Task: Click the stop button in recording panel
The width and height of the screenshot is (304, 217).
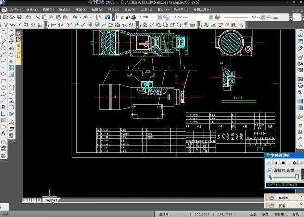Action: pyautogui.click(x=283, y=163)
